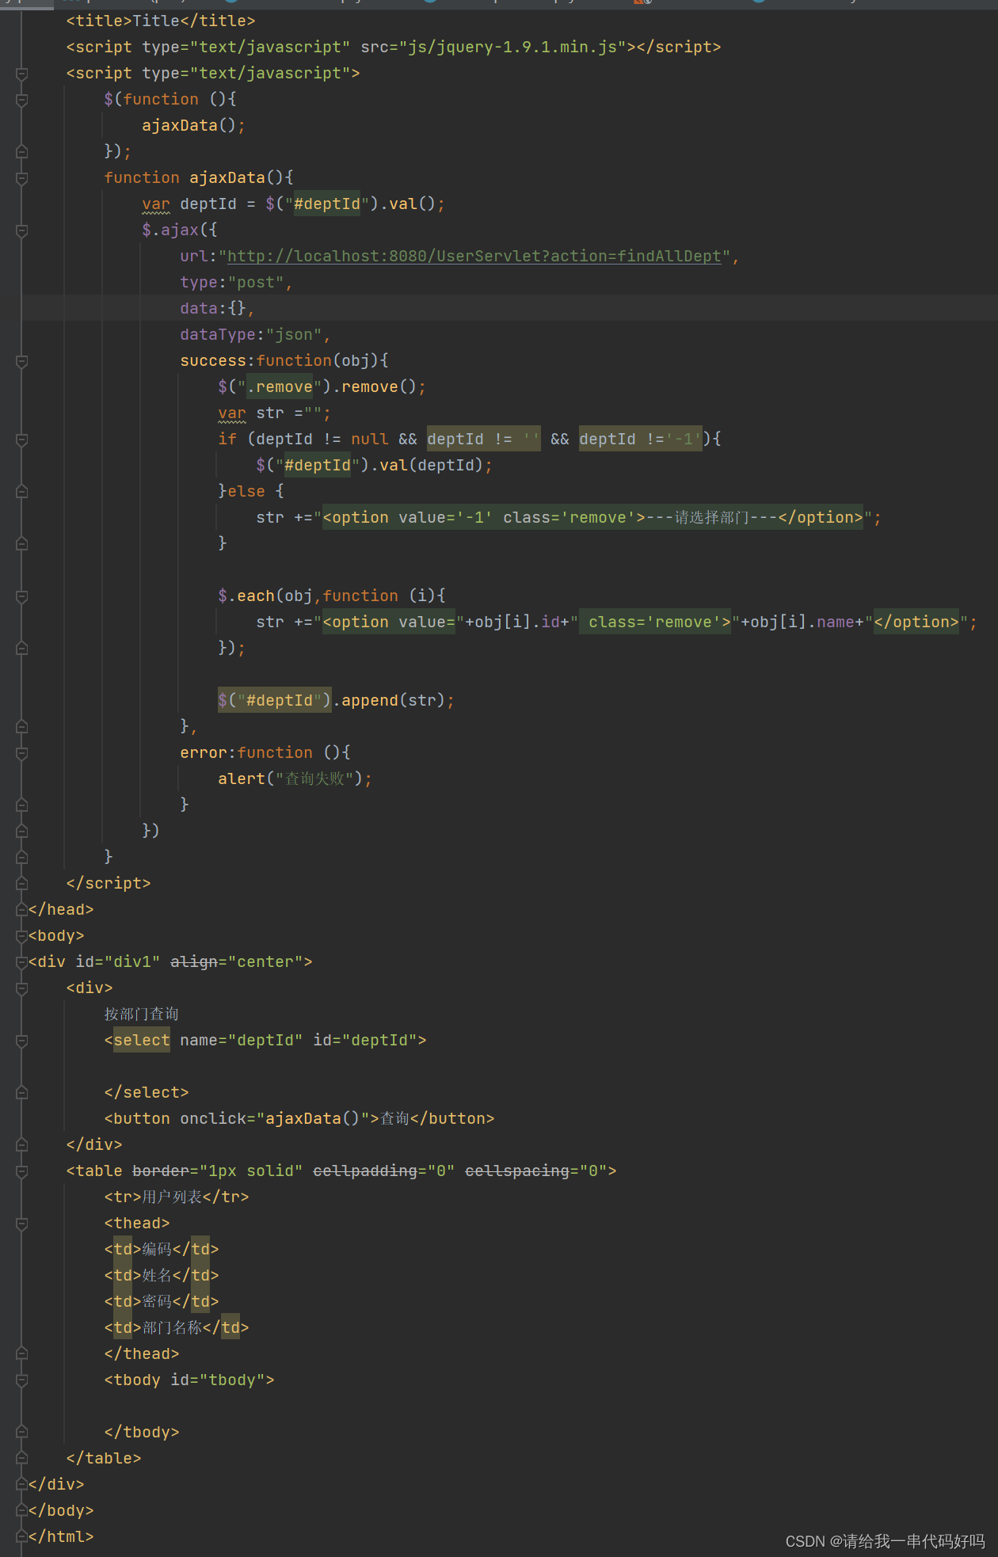
Task: Click alert("查询失败") statement
Action: (x=295, y=779)
